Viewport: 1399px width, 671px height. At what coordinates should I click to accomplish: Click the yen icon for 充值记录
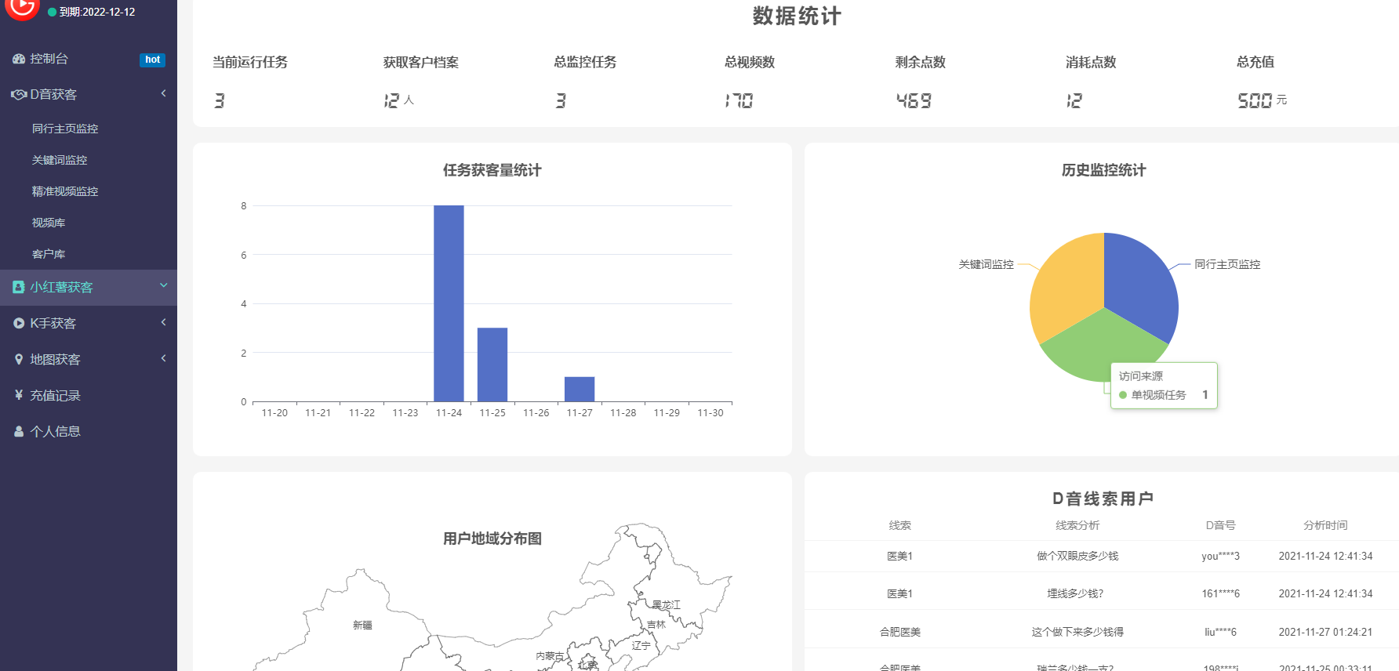pos(19,395)
